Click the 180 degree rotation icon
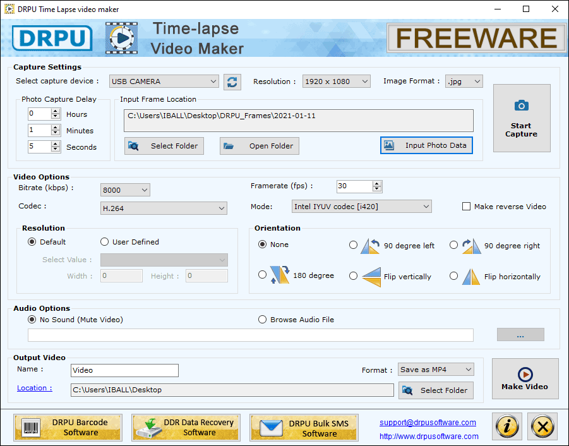Image resolution: width=569 pixels, height=446 pixels. [279, 275]
